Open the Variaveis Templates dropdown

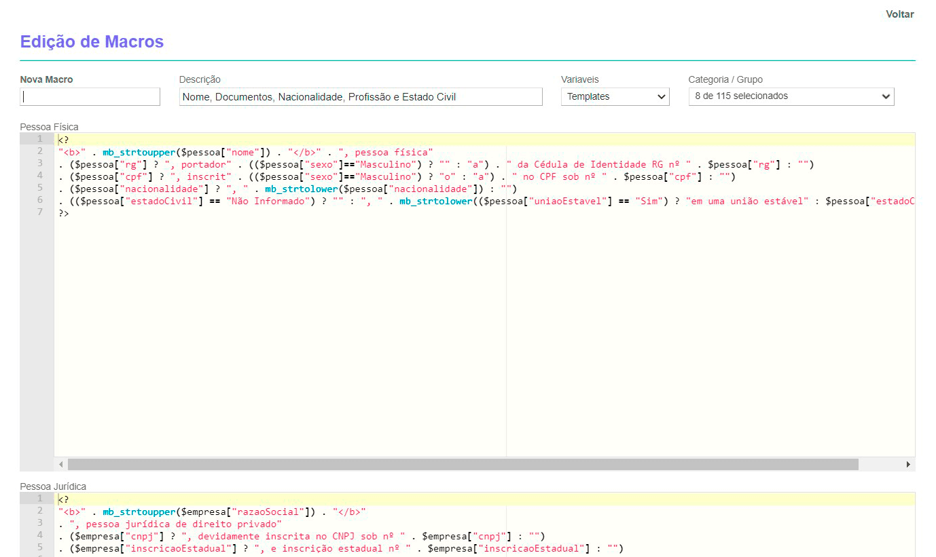tap(615, 97)
